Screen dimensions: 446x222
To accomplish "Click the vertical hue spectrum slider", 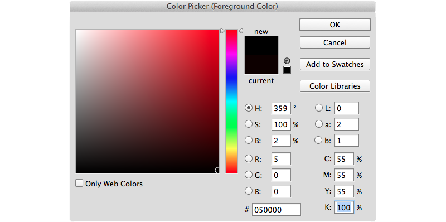I will (x=231, y=102).
